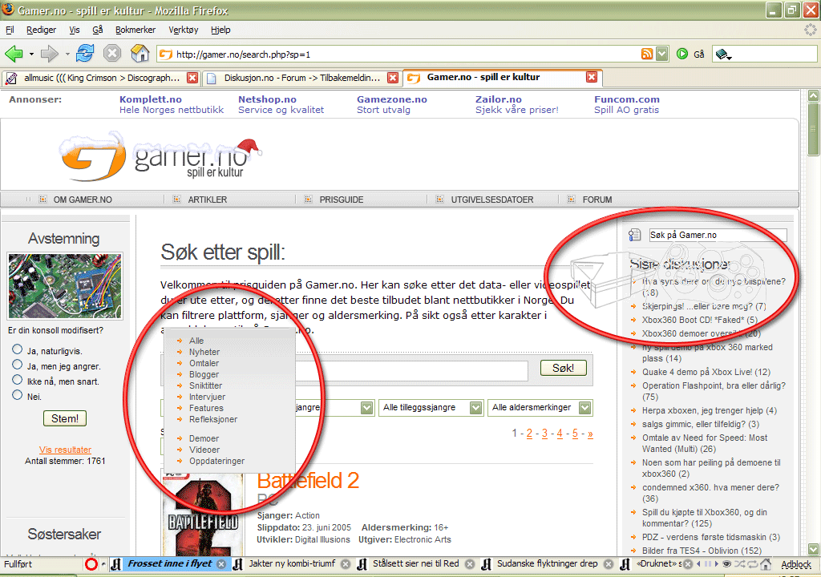Viewport: 821px width, 577px height.
Task: Click the Gamer.no favicon in the address bar
Action: pos(165,54)
